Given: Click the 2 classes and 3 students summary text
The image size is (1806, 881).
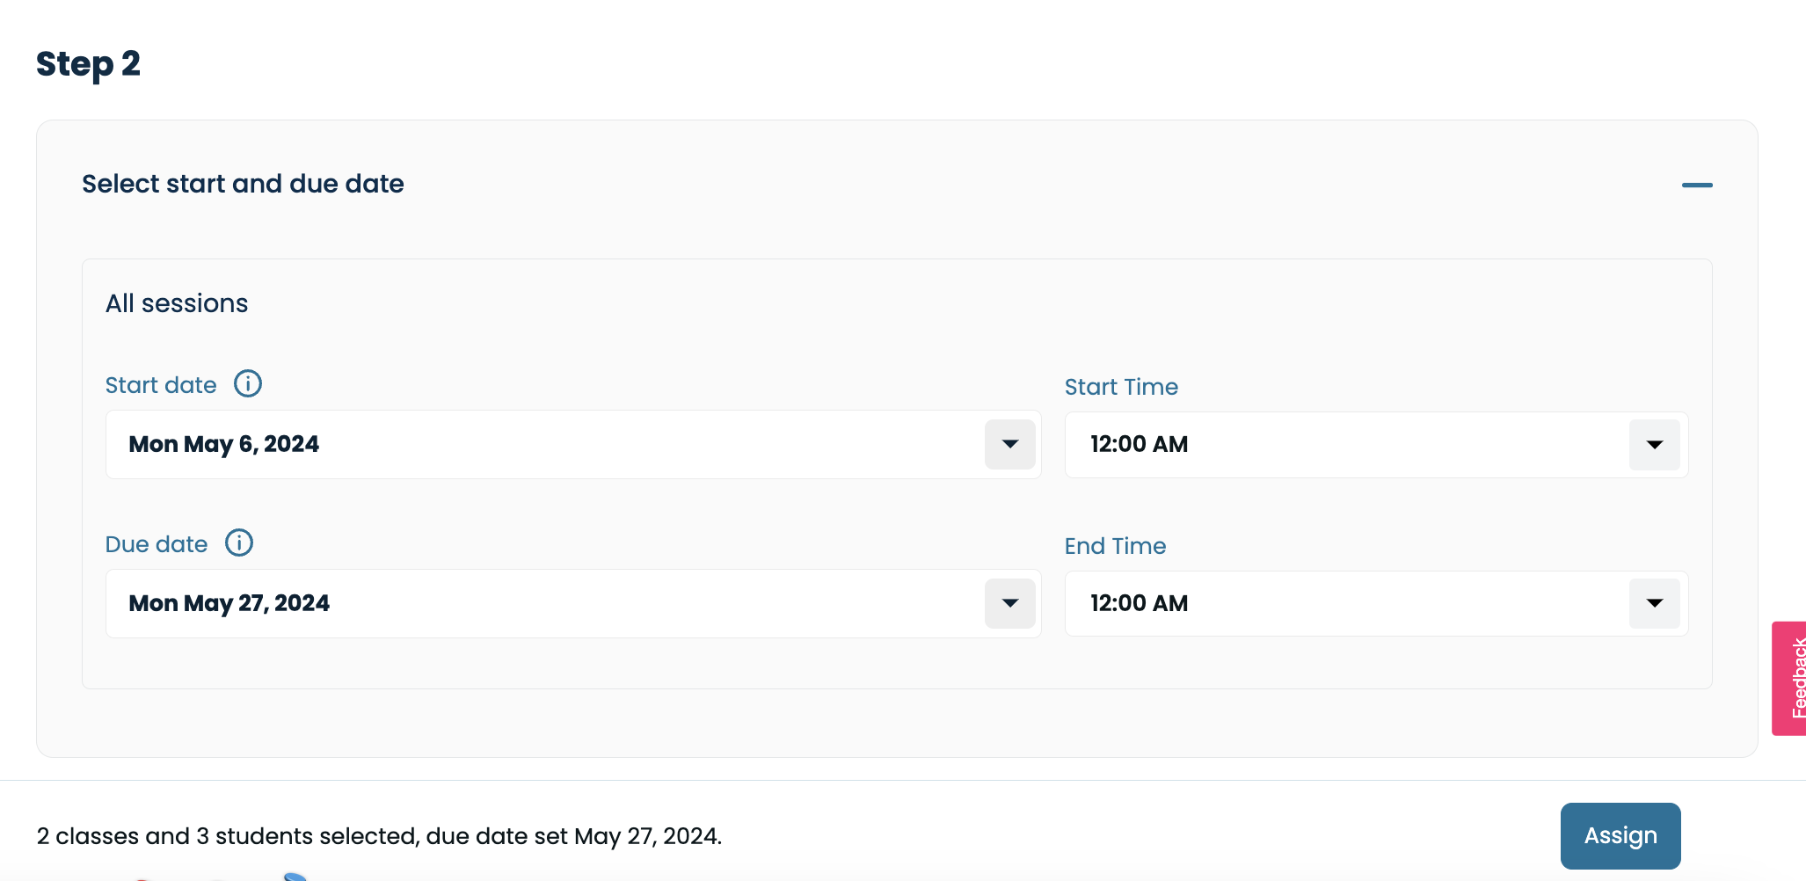Looking at the screenshot, I should coord(379,836).
